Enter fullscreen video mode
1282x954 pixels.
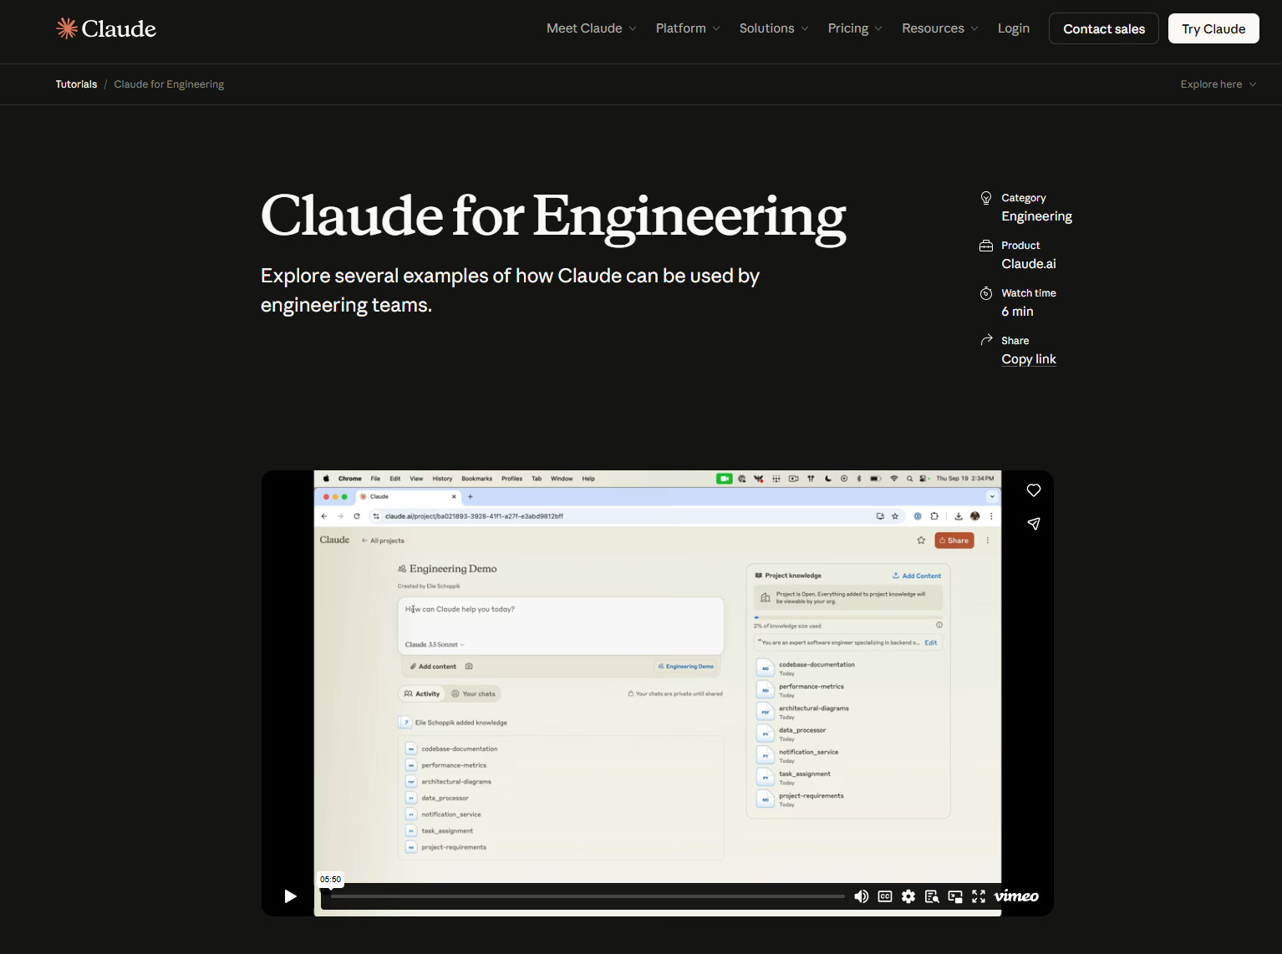point(979,896)
